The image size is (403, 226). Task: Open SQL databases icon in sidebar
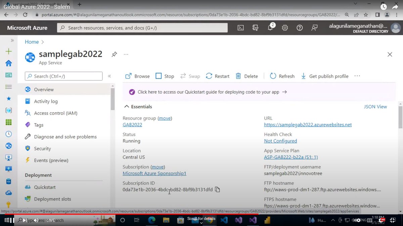[9, 181]
